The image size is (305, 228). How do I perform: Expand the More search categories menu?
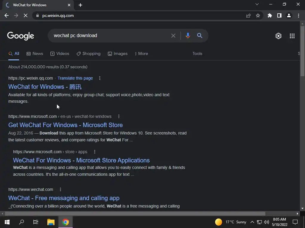(141, 54)
